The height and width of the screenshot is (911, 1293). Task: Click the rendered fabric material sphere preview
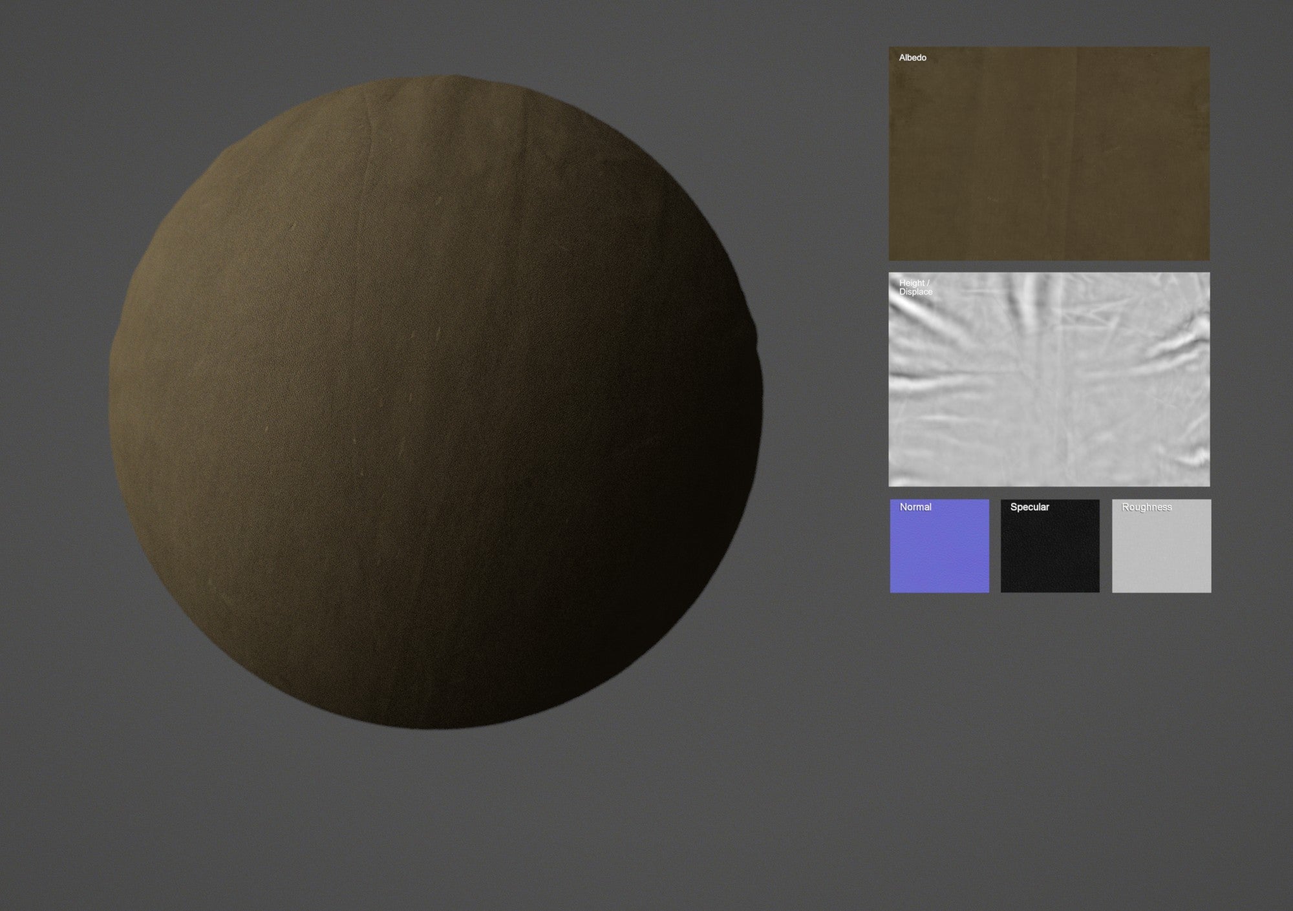point(436,403)
